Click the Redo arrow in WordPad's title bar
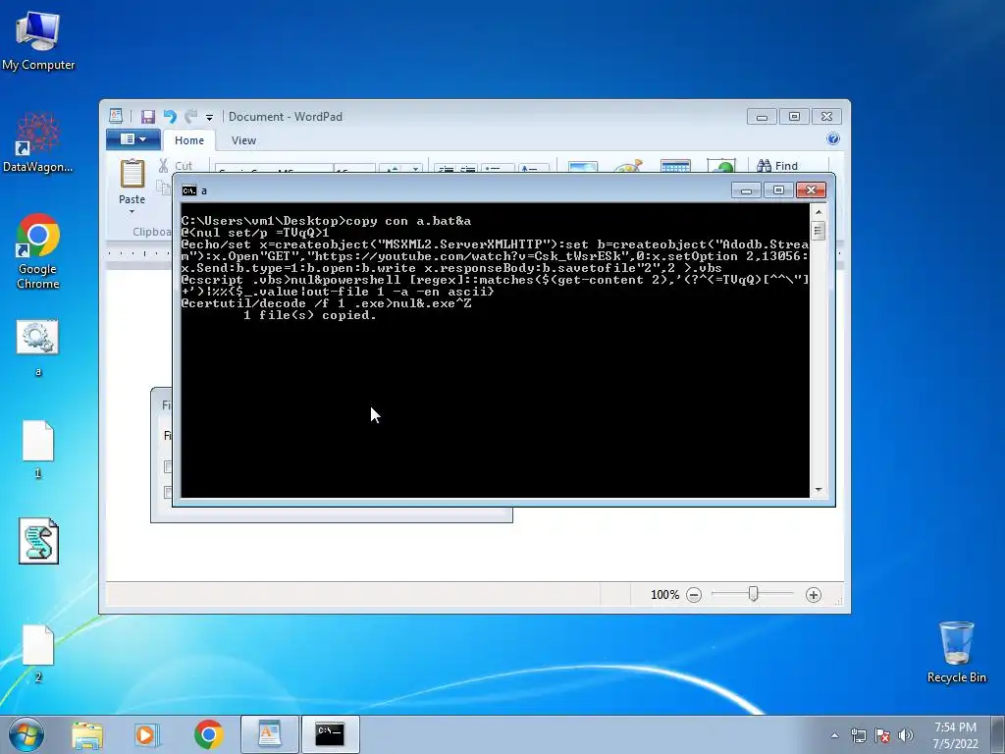Image resolution: width=1005 pixels, height=754 pixels. click(190, 117)
